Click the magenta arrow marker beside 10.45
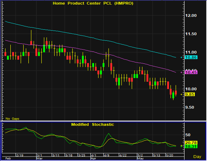 tap(181, 72)
